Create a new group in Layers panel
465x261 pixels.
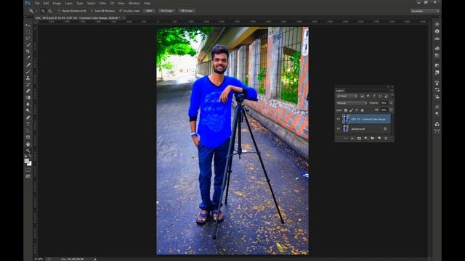373,138
